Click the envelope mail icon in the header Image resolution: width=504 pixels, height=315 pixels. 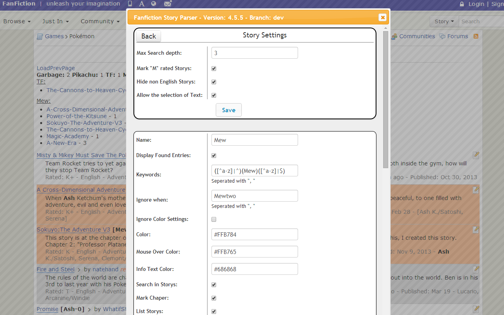tap(168, 4)
